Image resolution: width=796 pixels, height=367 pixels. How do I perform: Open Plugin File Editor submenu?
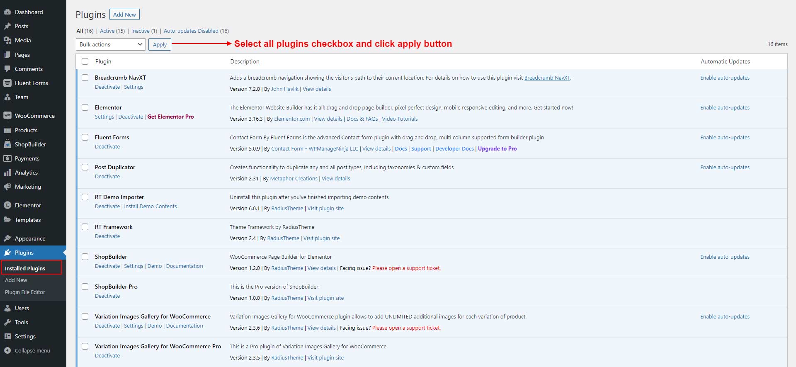point(25,292)
